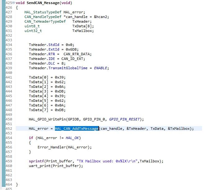Click the function name SendCAN_Message
Image resolution: width=207 pixels, height=190 pixels.
(x=43, y=3)
